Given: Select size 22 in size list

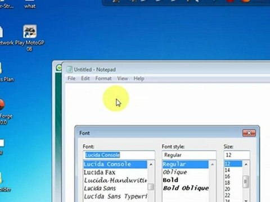Looking at the screenshot, I should (x=233, y=195).
